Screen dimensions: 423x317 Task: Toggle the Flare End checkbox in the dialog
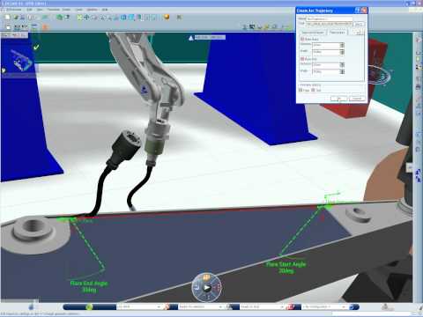tap(302, 59)
